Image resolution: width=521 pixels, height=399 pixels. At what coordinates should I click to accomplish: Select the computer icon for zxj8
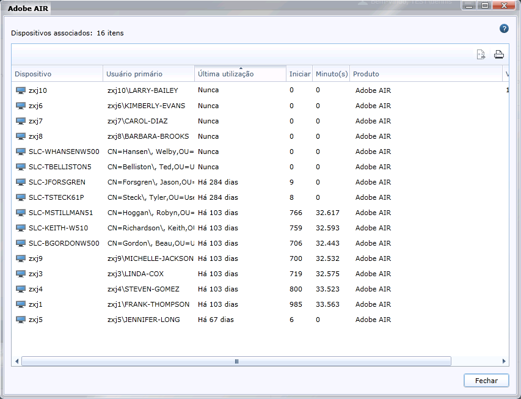coord(21,136)
